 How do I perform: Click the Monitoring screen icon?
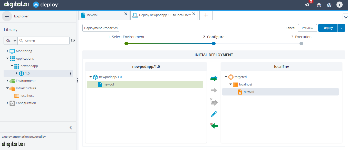pyautogui.click(x=12, y=51)
